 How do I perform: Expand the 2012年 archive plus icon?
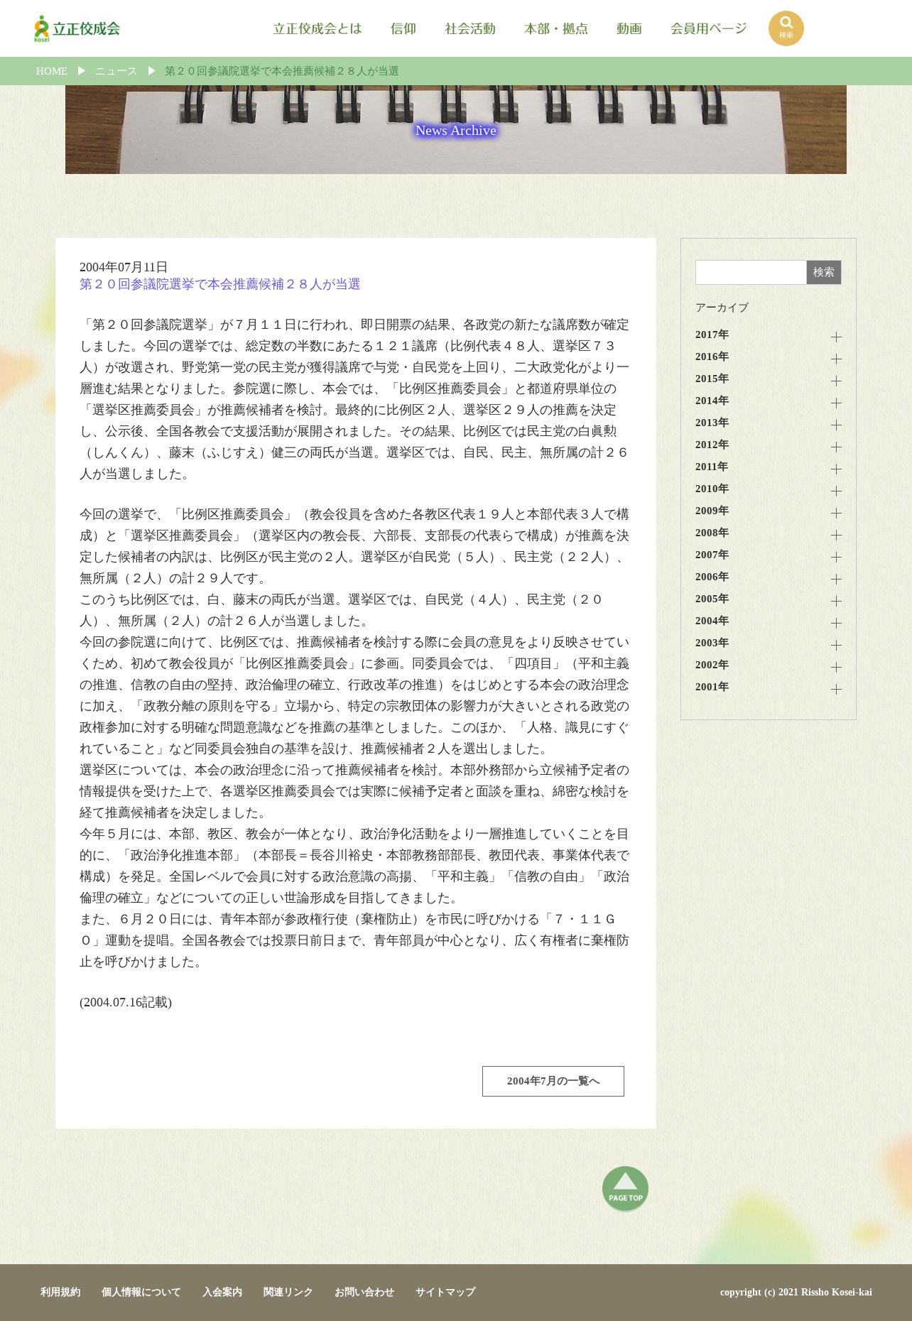pos(836,447)
